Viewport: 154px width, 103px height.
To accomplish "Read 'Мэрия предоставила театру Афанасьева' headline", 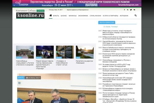I will point(45,65).
